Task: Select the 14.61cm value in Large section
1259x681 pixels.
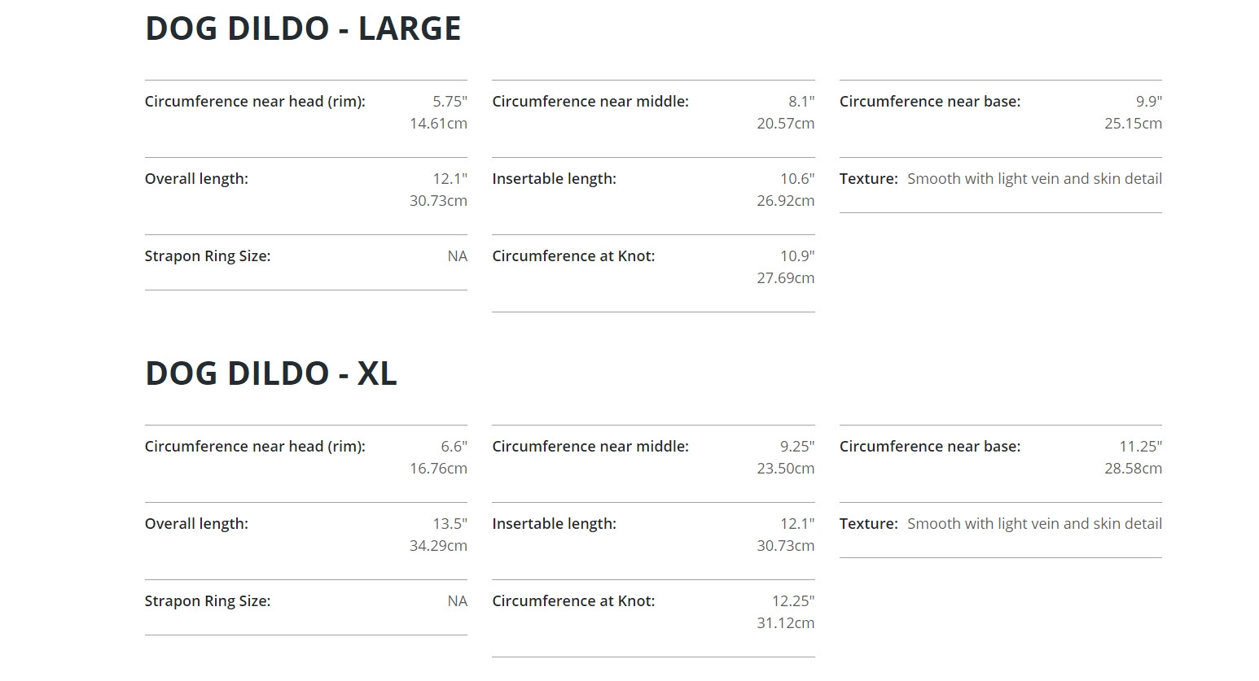Action: (438, 124)
